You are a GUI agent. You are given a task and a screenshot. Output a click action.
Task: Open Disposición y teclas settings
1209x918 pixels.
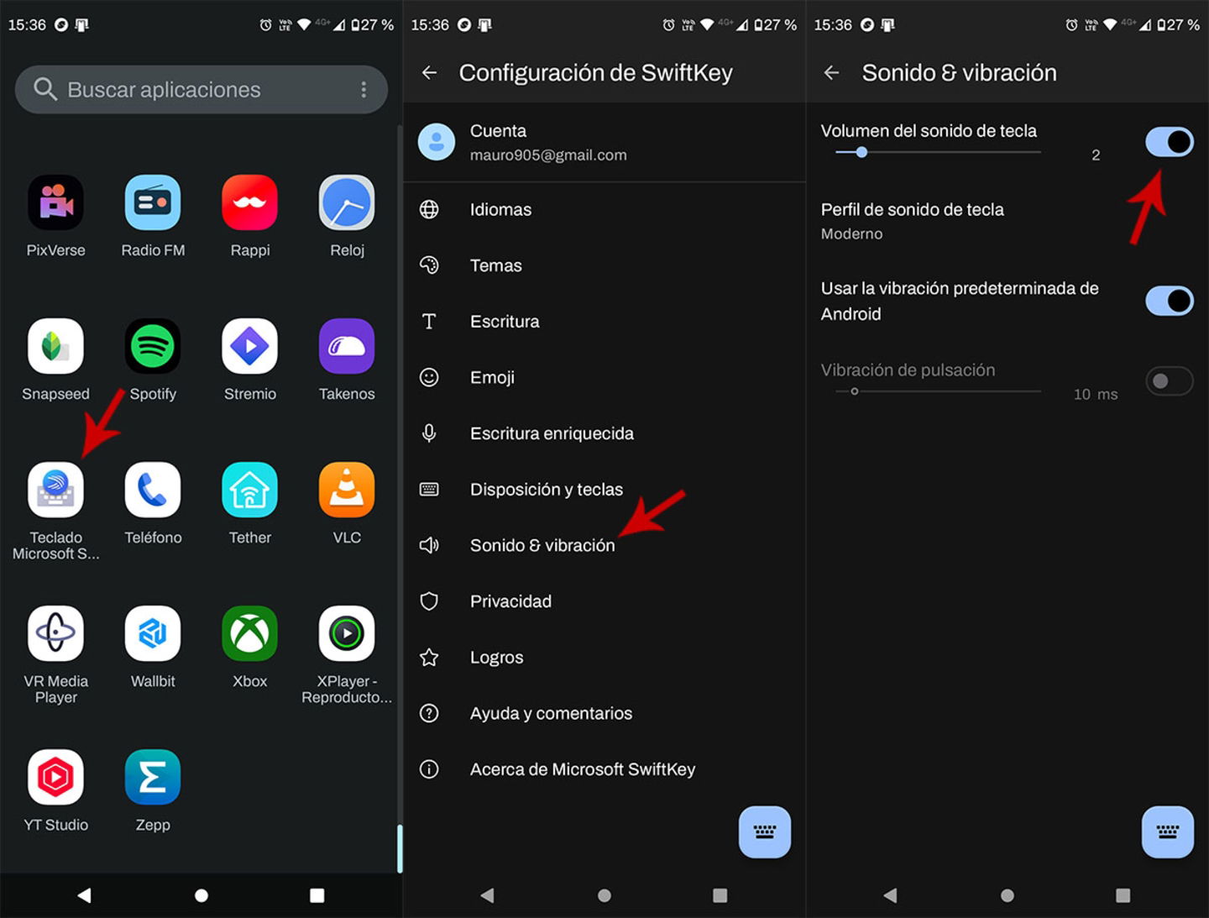pos(604,489)
